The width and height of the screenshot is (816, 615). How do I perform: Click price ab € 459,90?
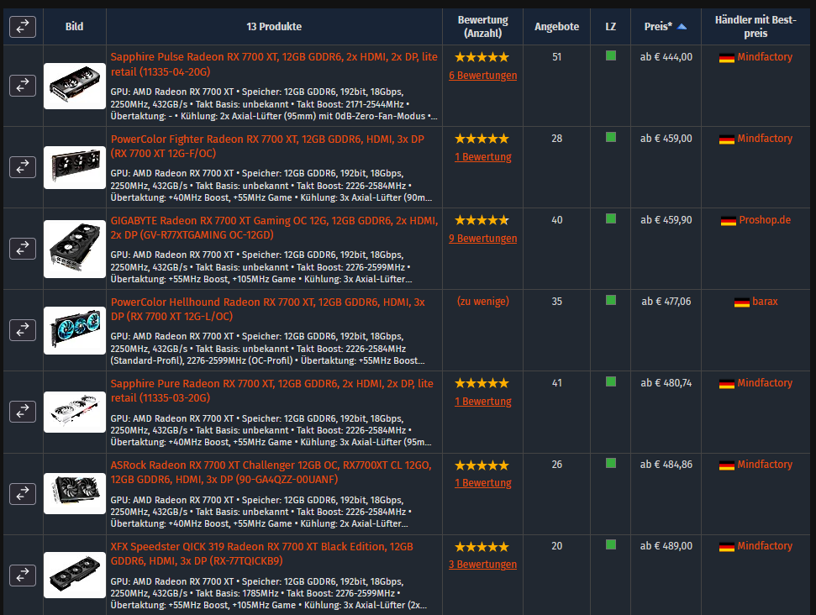(666, 220)
